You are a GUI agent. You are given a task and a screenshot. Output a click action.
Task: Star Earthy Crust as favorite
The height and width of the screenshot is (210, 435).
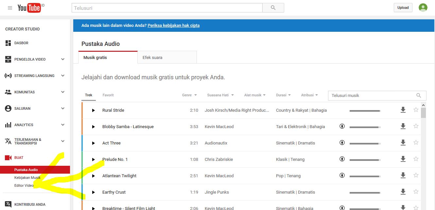click(416, 192)
